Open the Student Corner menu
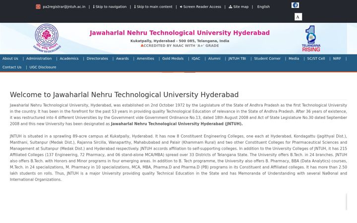The height and width of the screenshot is (223, 357). tap(267, 58)
